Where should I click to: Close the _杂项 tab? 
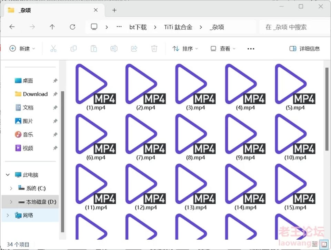(96, 10)
